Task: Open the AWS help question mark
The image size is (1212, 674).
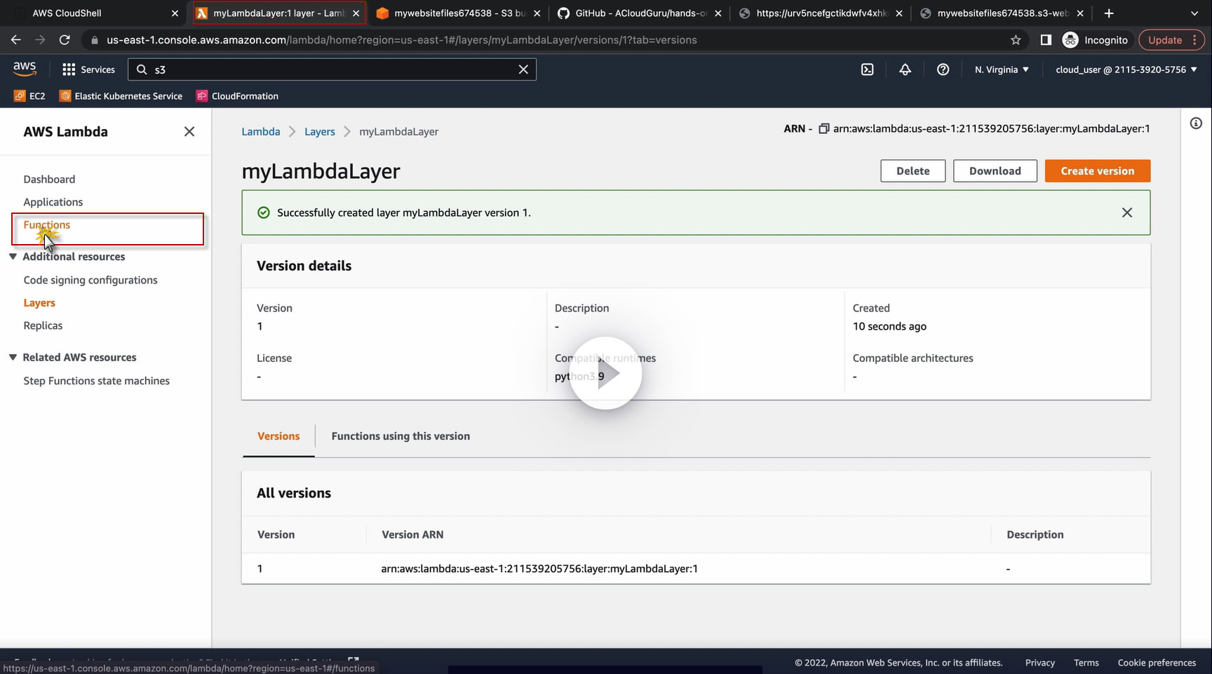Action: (943, 69)
